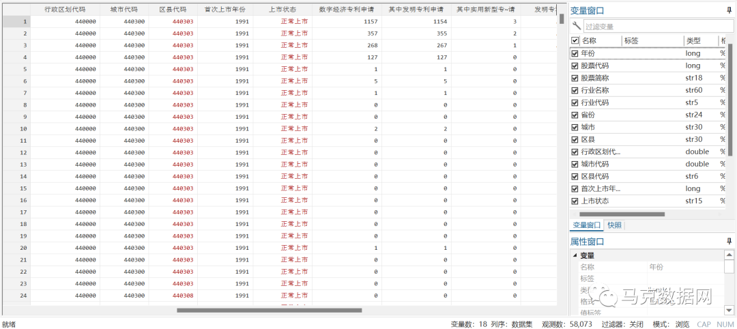Screen dimensions: 737x329
Task: Click the wrench icon beside 过滤变量
Action: pyautogui.click(x=576, y=27)
